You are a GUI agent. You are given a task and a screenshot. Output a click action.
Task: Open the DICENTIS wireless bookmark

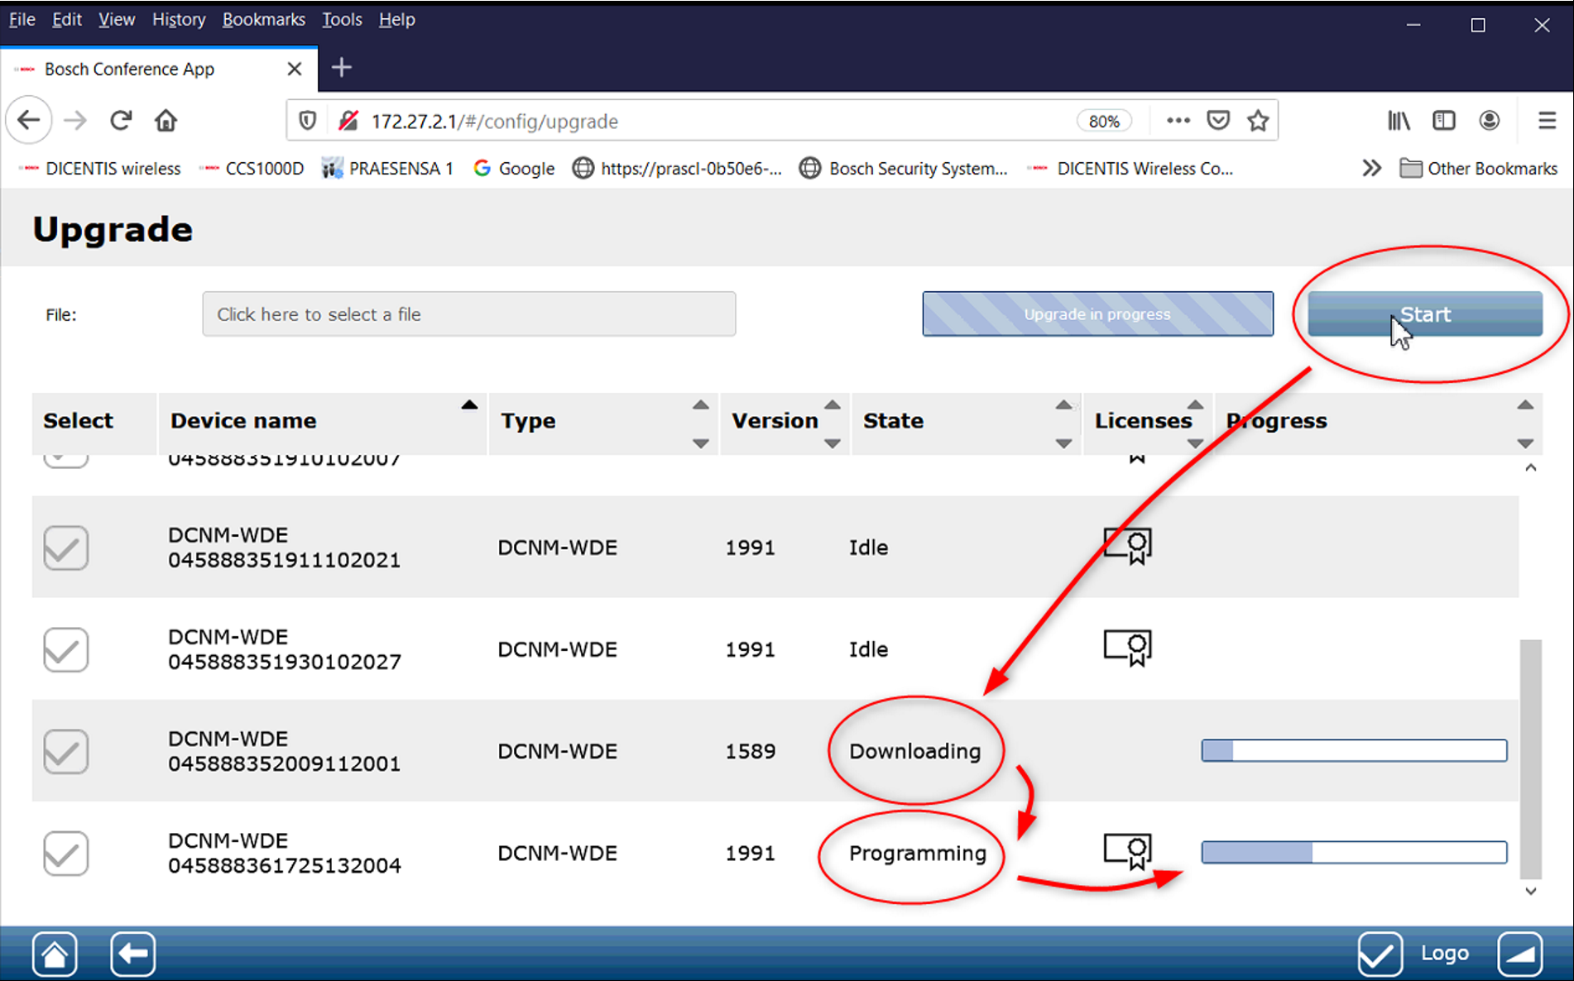(x=101, y=168)
